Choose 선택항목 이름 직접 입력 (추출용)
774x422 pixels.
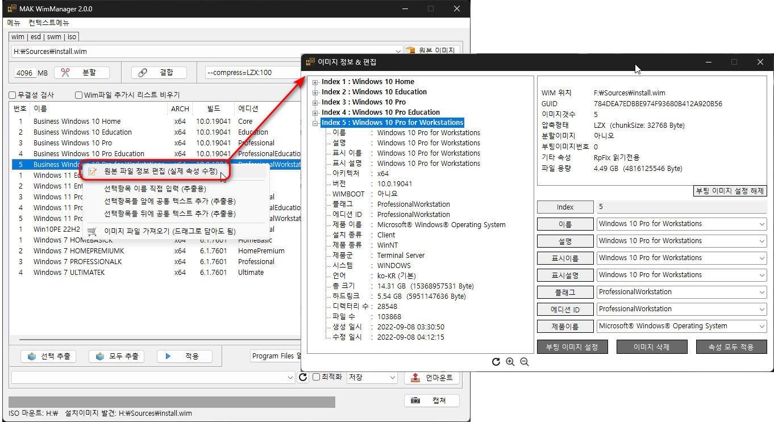point(174,189)
